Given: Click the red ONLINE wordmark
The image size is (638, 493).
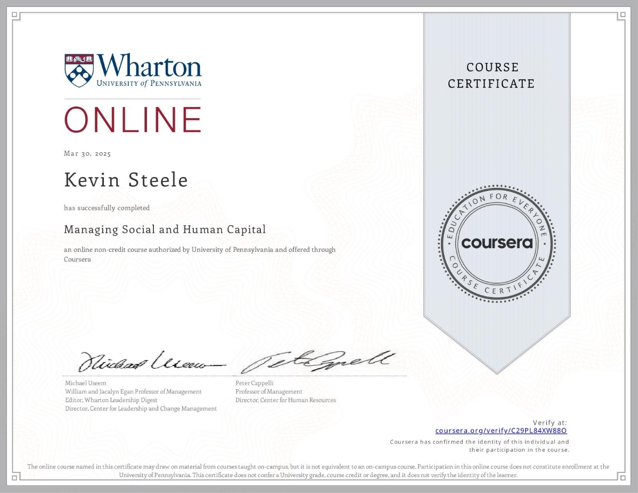Looking at the screenshot, I should coord(133,120).
